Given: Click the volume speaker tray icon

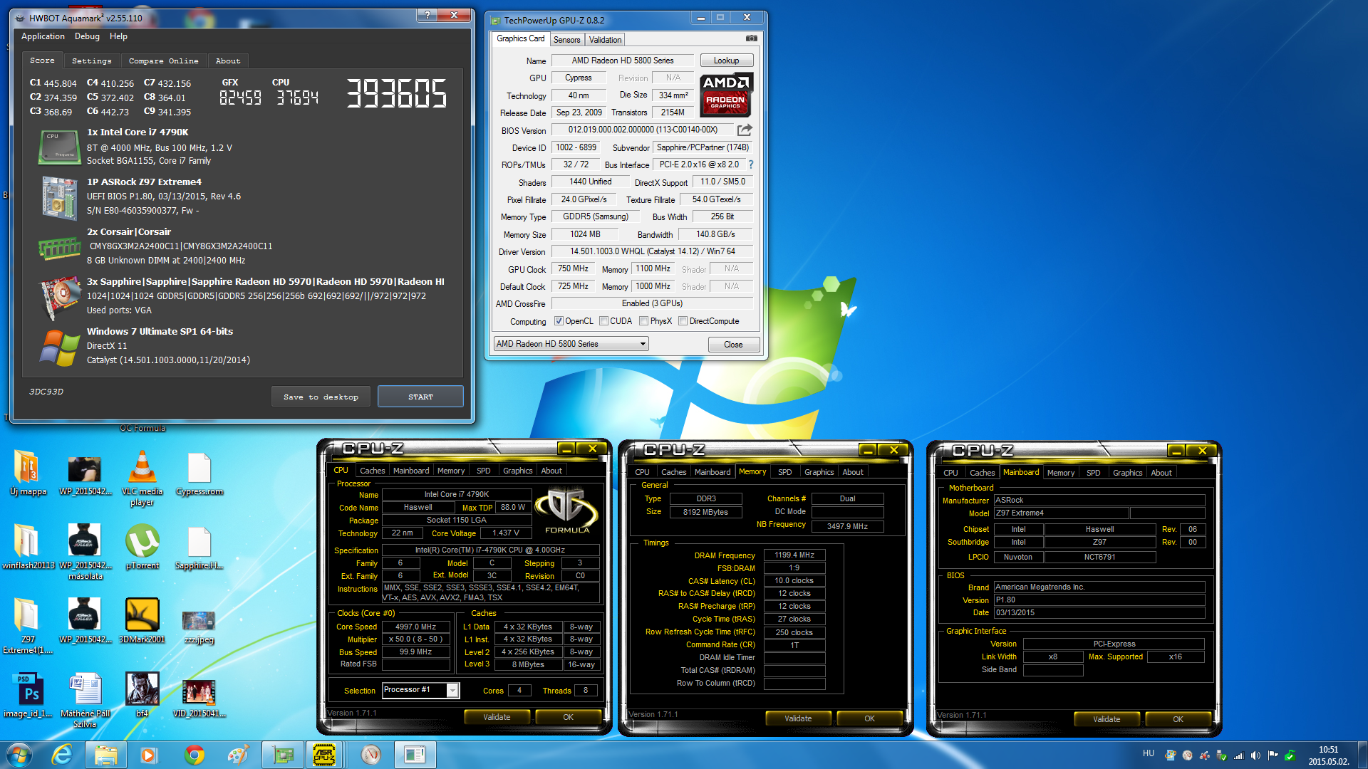Looking at the screenshot, I should (1255, 755).
